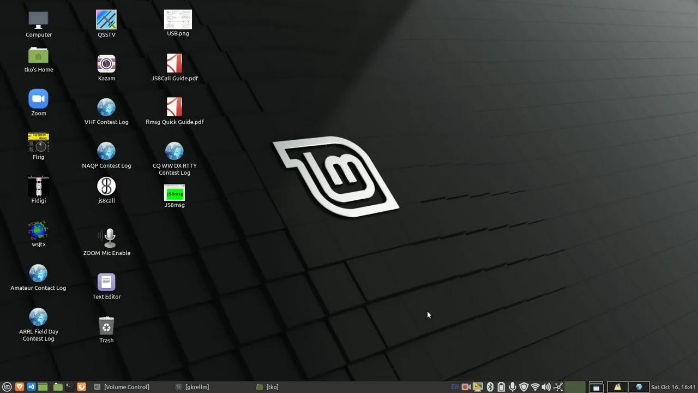Select the Fldigi desktop icon
The image size is (698, 393).
(x=38, y=186)
